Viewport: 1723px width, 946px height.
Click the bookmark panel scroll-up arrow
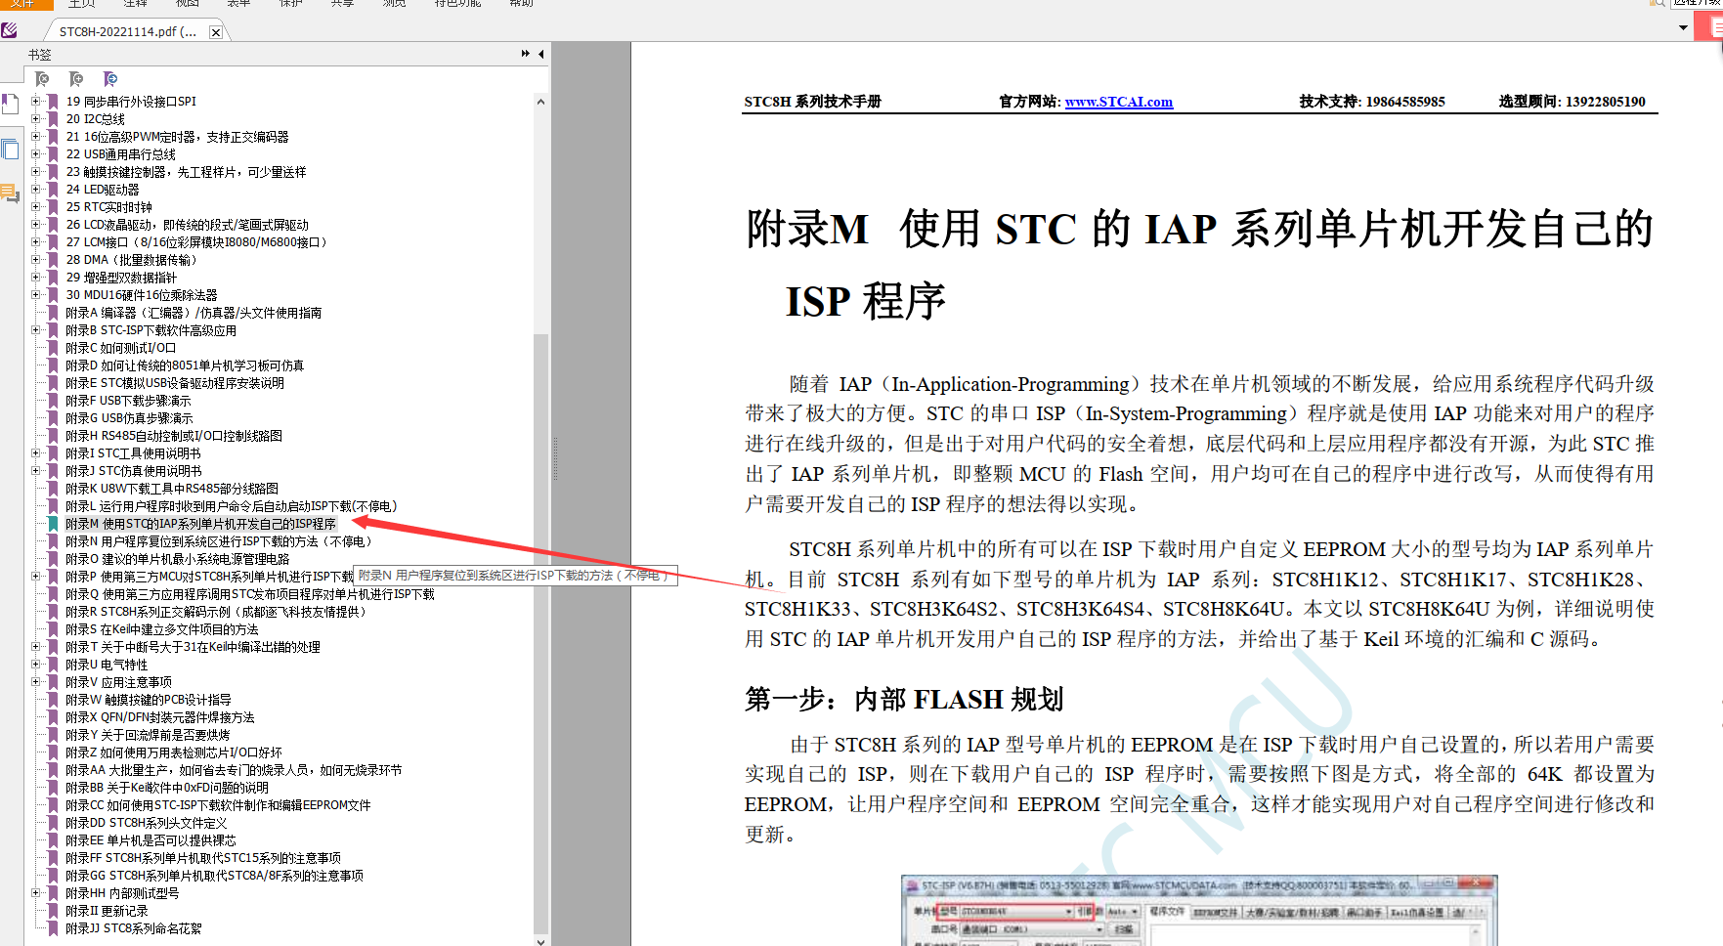click(540, 102)
